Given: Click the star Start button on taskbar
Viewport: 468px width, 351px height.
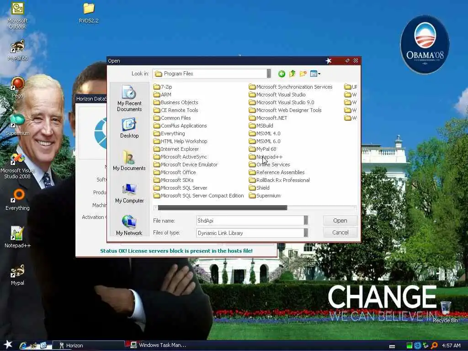Looking at the screenshot, I should point(8,345).
